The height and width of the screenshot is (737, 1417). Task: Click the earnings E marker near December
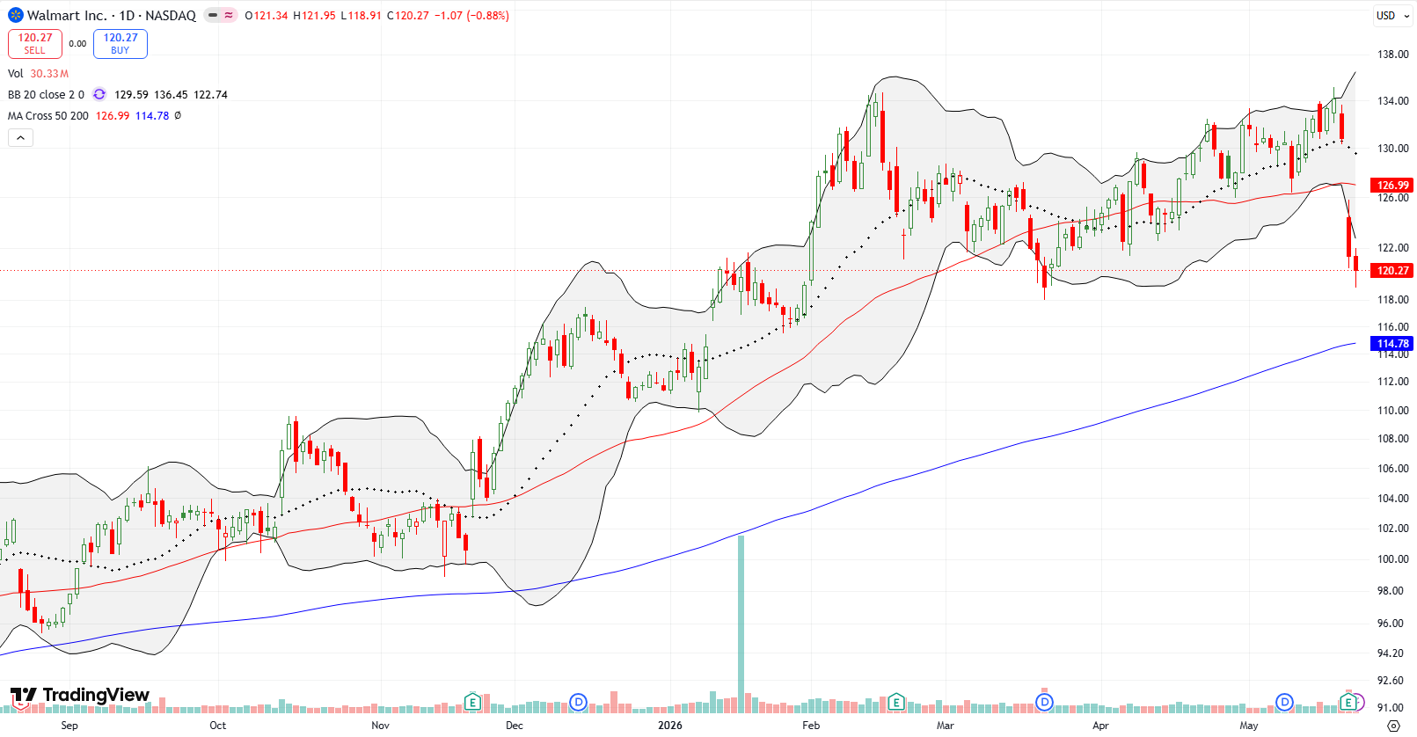[472, 702]
